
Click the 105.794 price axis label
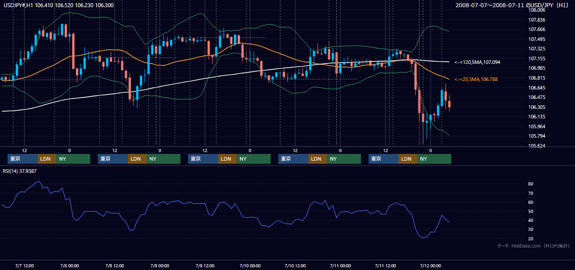point(536,136)
